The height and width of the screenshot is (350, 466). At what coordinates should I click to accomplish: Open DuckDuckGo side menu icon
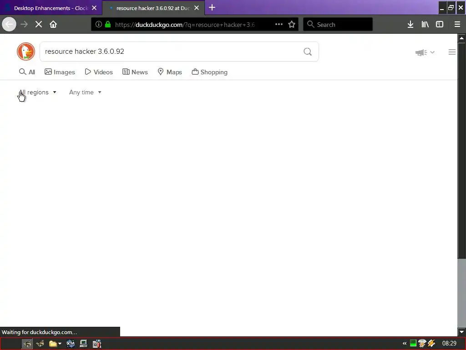[452, 52]
